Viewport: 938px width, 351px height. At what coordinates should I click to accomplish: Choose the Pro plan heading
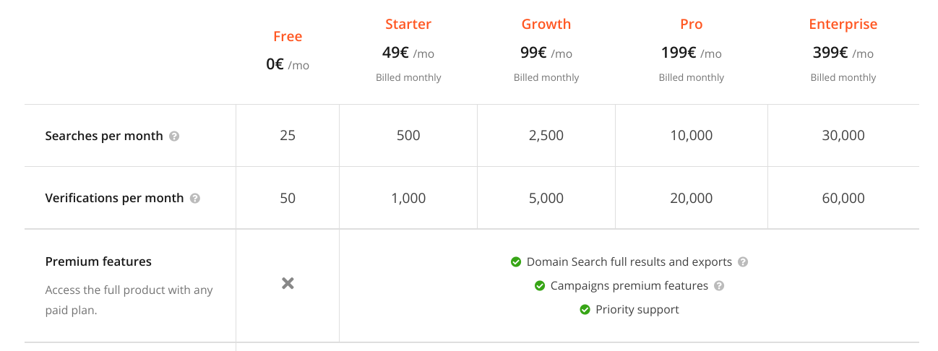692,25
